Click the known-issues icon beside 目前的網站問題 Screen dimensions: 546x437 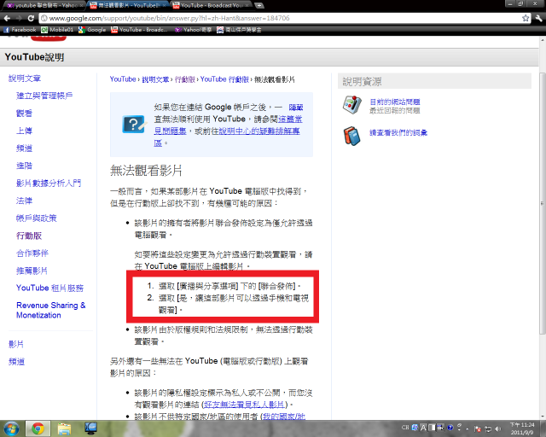(352, 105)
